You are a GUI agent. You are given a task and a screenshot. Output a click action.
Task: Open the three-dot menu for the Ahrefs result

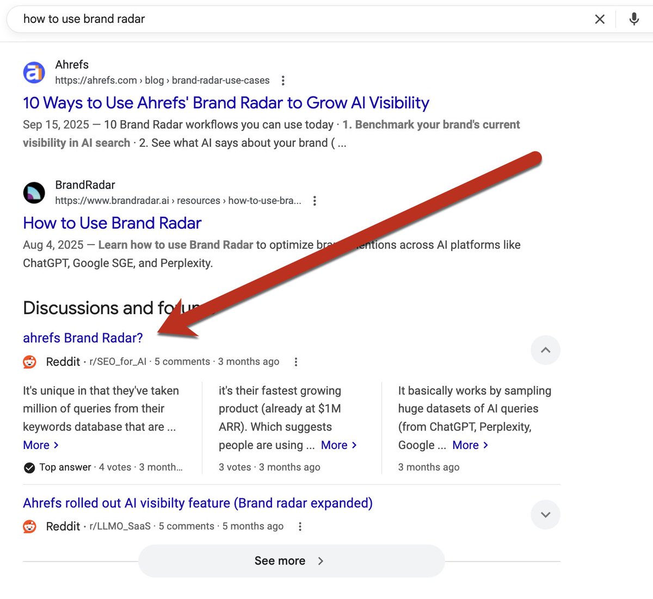tap(283, 80)
